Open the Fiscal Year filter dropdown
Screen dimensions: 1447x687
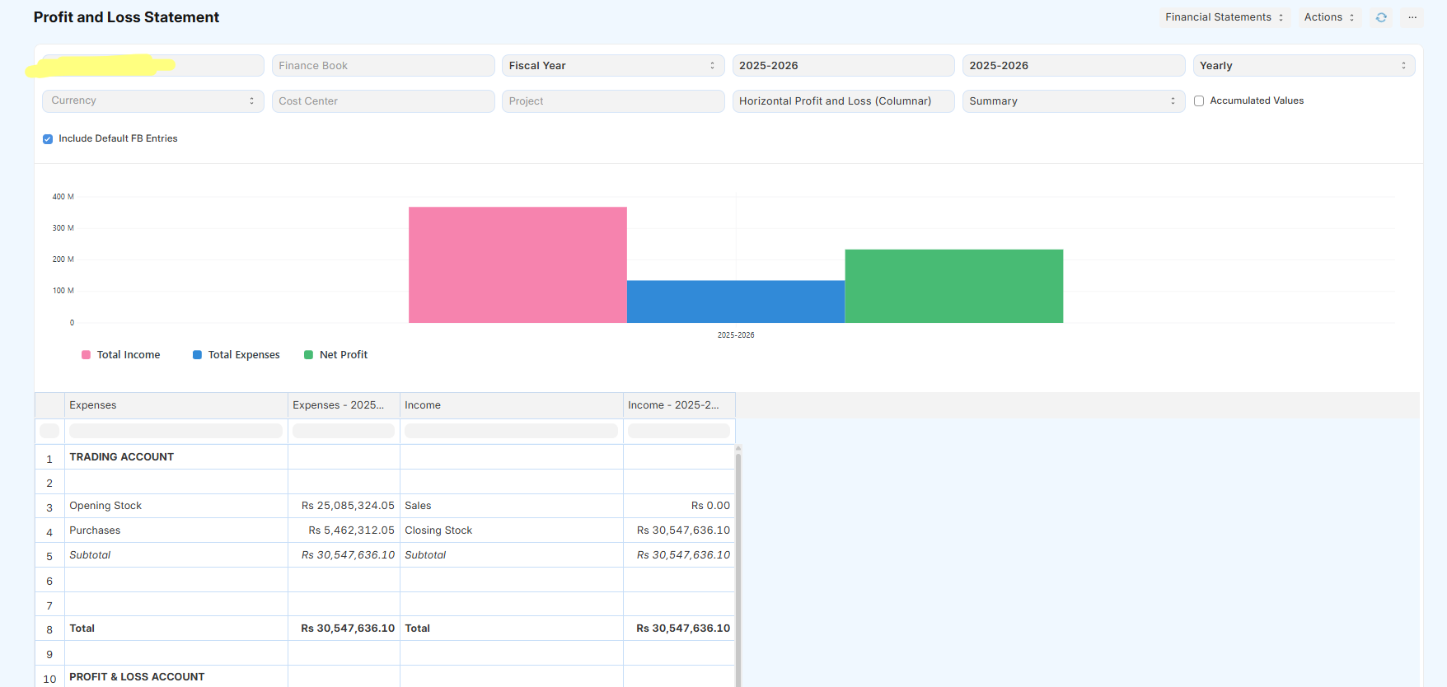(x=612, y=66)
